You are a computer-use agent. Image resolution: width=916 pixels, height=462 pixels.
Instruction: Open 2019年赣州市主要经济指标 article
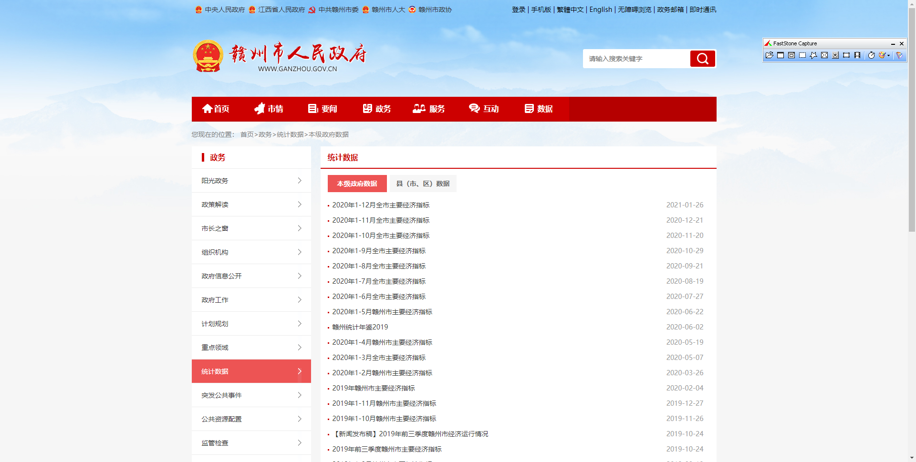(x=374, y=388)
